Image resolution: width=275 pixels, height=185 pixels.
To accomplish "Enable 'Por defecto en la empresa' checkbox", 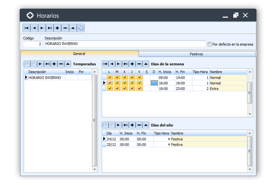I will pos(210,44).
